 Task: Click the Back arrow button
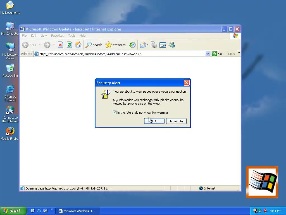29,45
